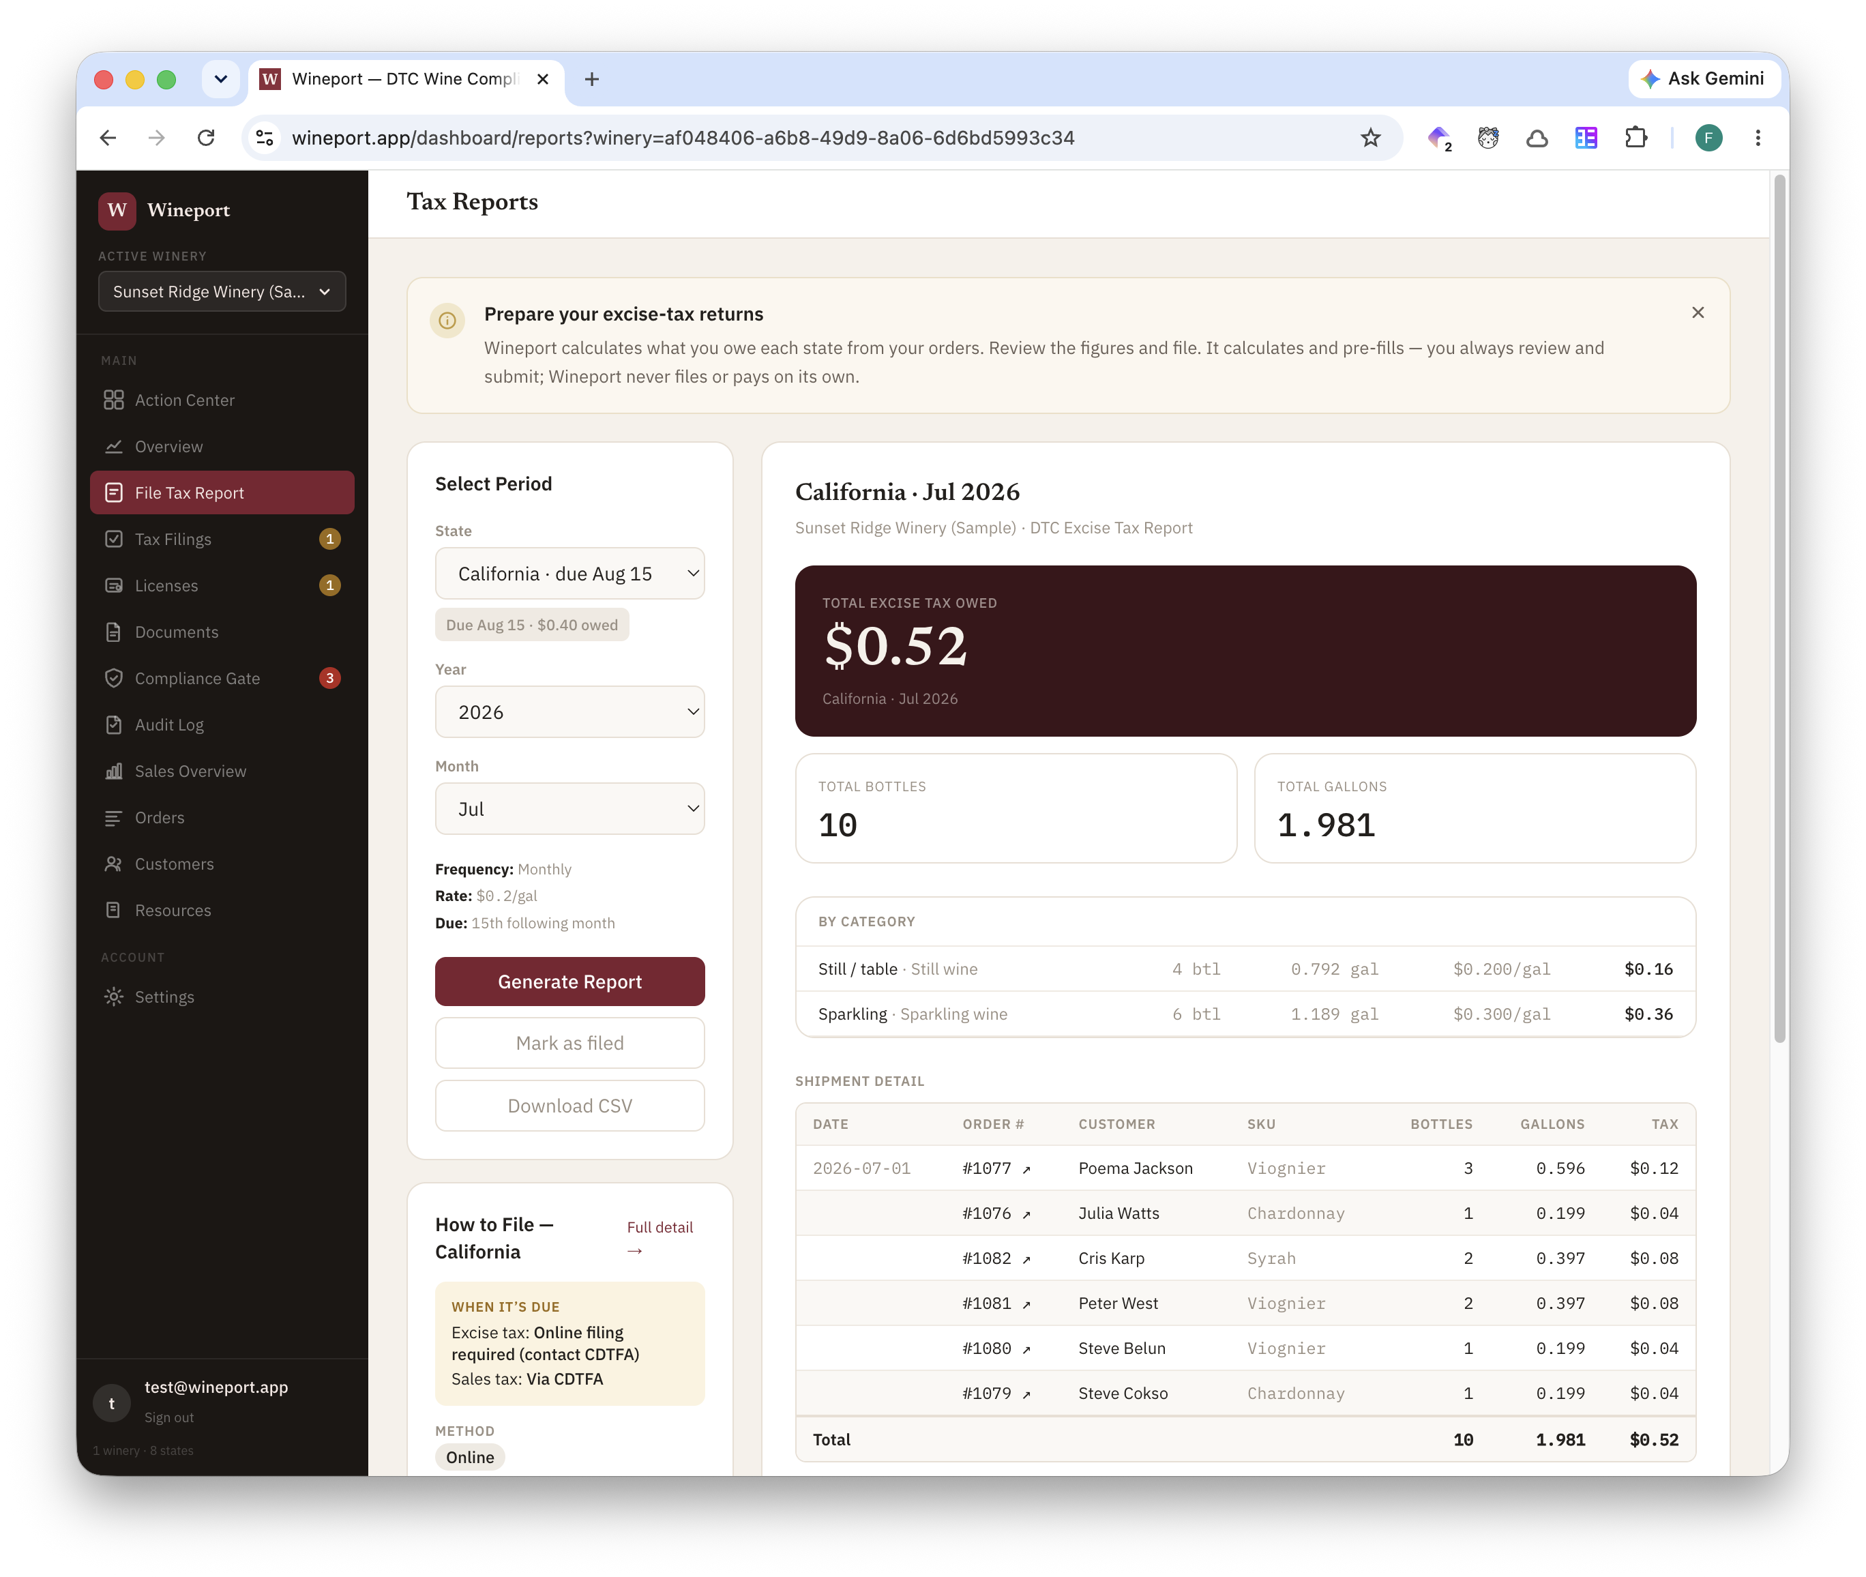Expand the Sunset Ridge Winery selector

click(x=222, y=291)
